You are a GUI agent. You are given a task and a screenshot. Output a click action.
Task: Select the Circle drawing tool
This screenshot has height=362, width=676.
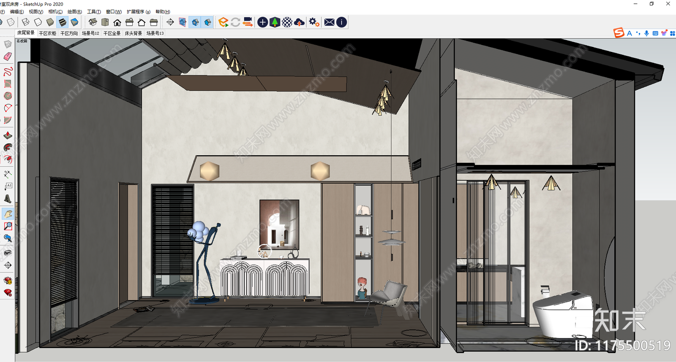8,96
